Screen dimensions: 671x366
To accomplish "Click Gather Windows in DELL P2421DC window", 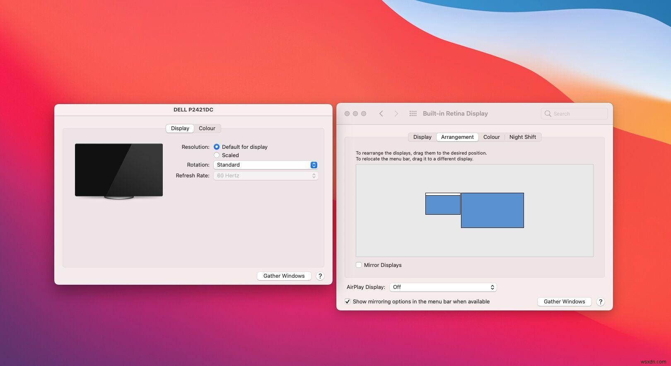I will click(284, 276).
